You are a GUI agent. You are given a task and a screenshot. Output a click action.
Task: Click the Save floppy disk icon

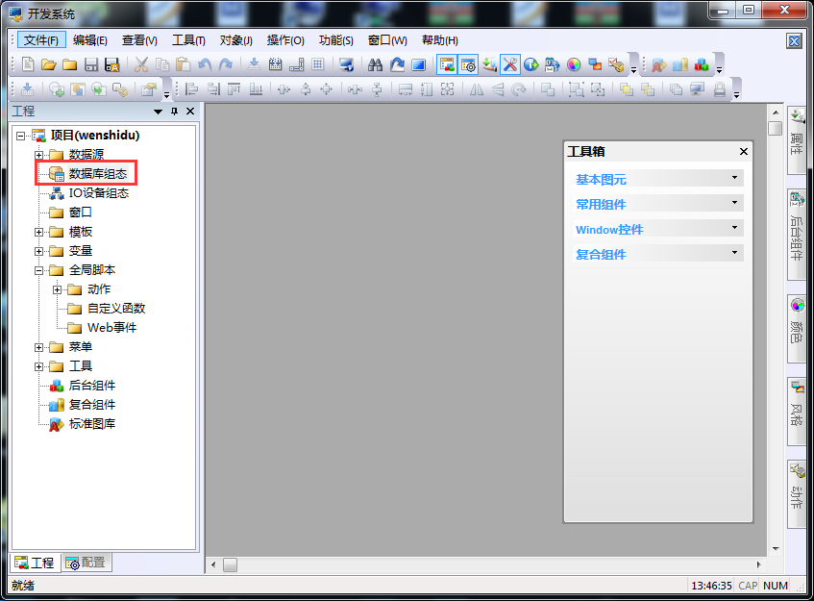coord(91,64)
